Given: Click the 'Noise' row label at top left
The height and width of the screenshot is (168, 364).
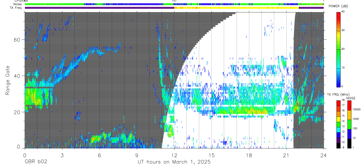Looking at the screenshot, I should 18,4.
